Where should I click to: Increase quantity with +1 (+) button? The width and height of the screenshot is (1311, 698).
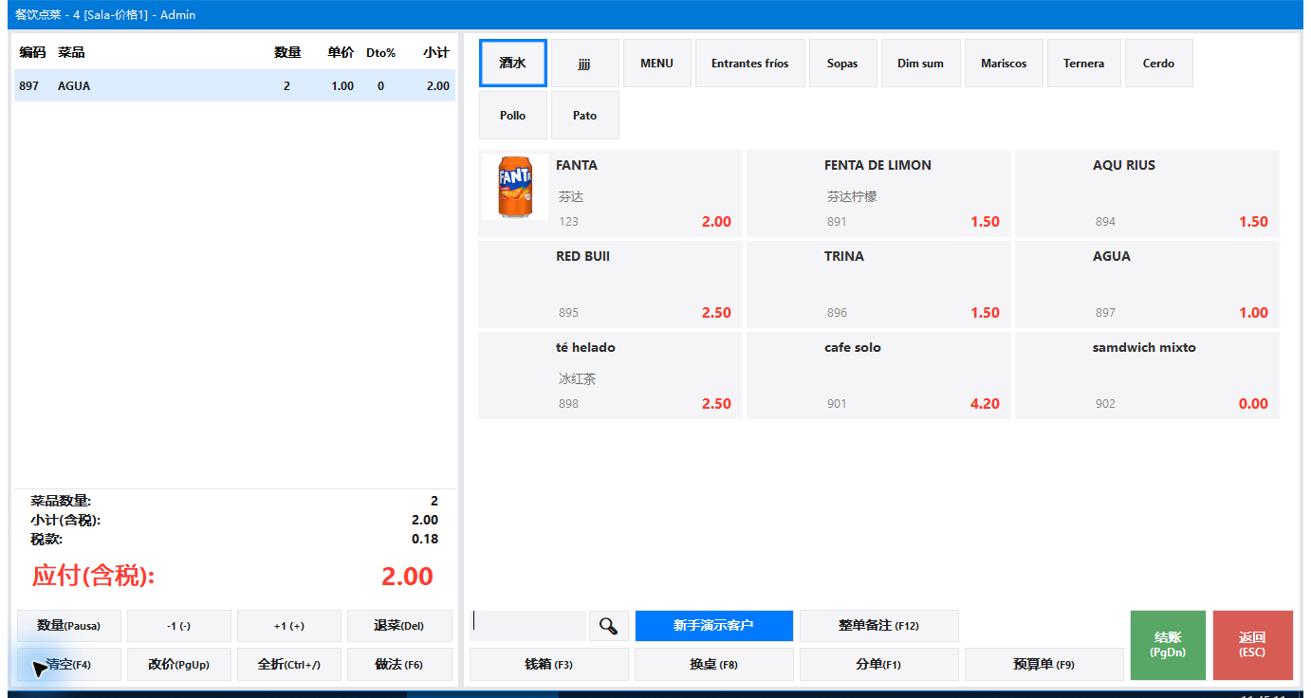[289, 626]
